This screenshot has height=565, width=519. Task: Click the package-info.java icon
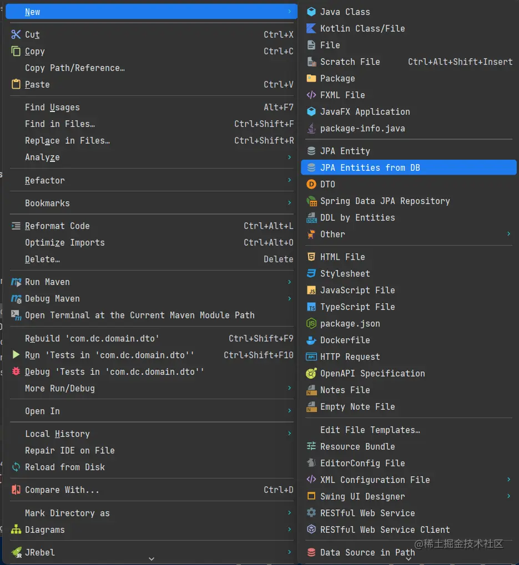tap(311, 128)
